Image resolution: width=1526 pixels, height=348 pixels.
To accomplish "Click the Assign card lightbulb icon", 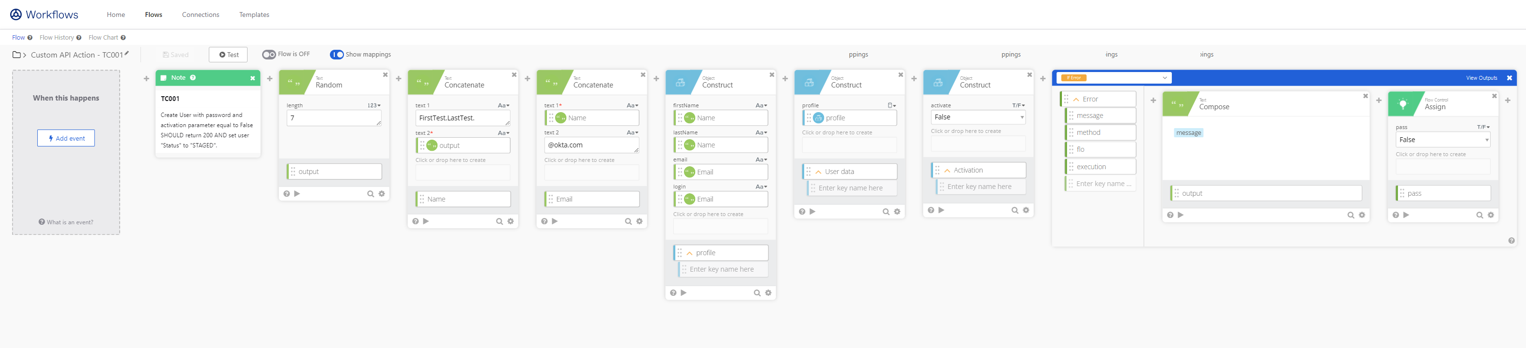I will click(1403, 104).
